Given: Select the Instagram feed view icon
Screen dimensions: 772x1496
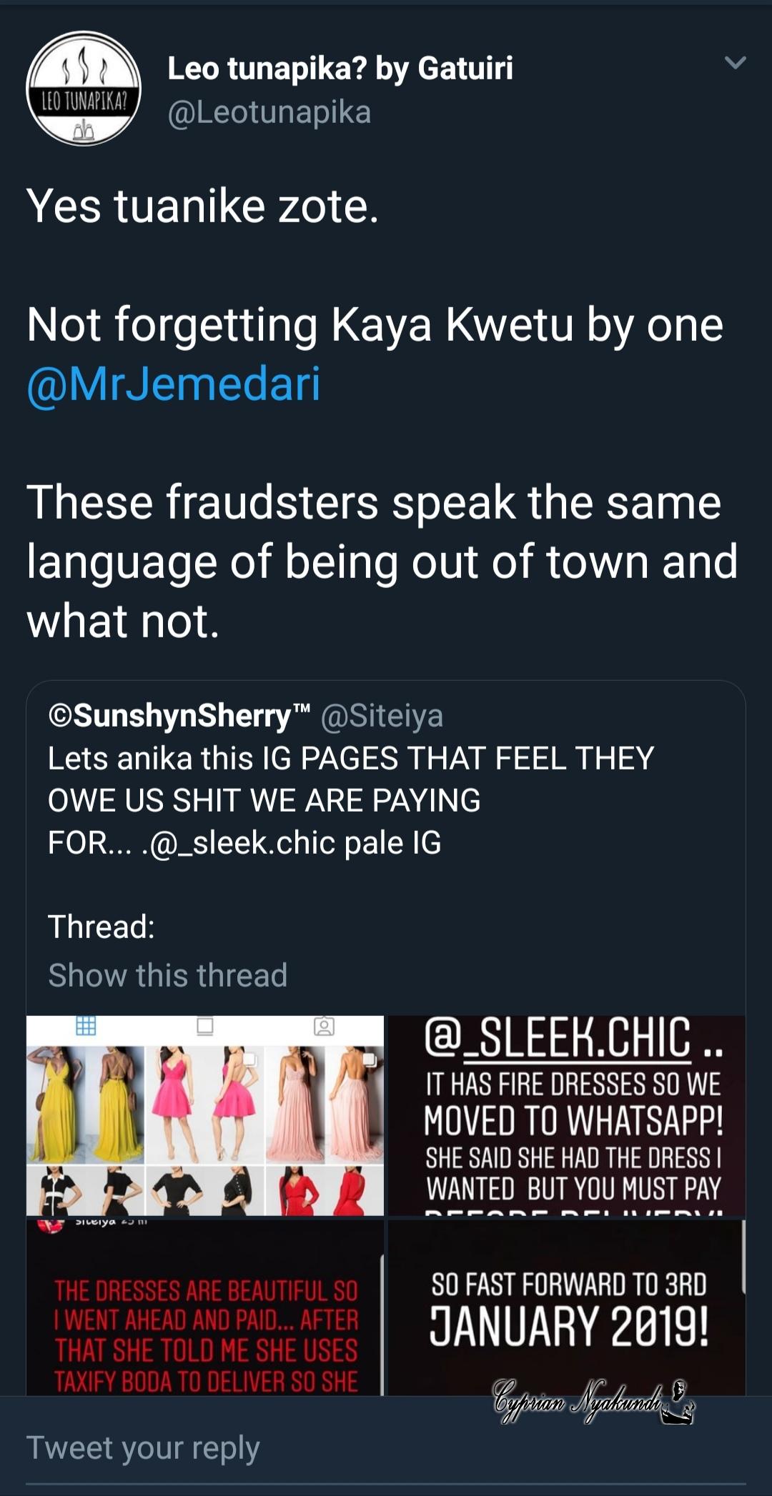Looking at the screenshot, I should tap(205, 1026).
